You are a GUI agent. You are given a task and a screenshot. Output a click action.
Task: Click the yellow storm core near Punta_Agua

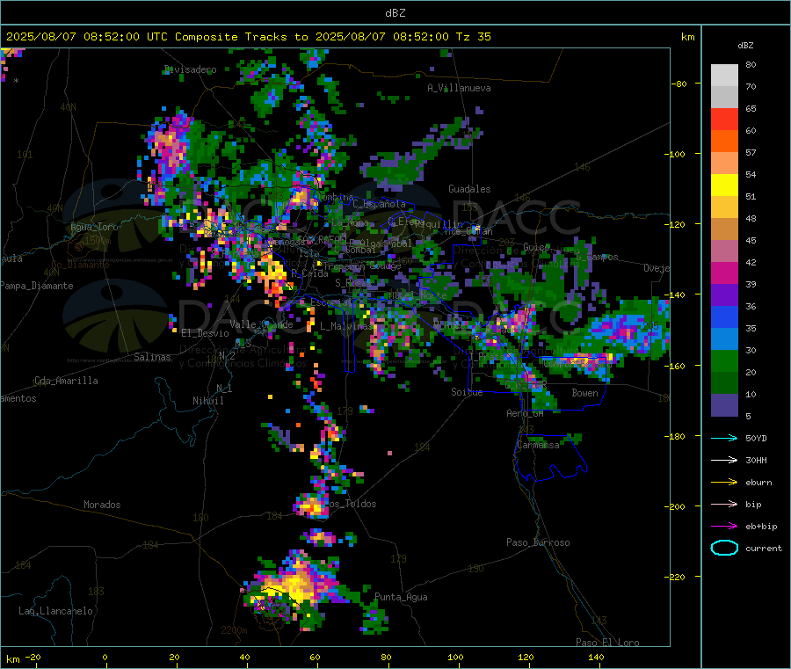tap(297, 584)
